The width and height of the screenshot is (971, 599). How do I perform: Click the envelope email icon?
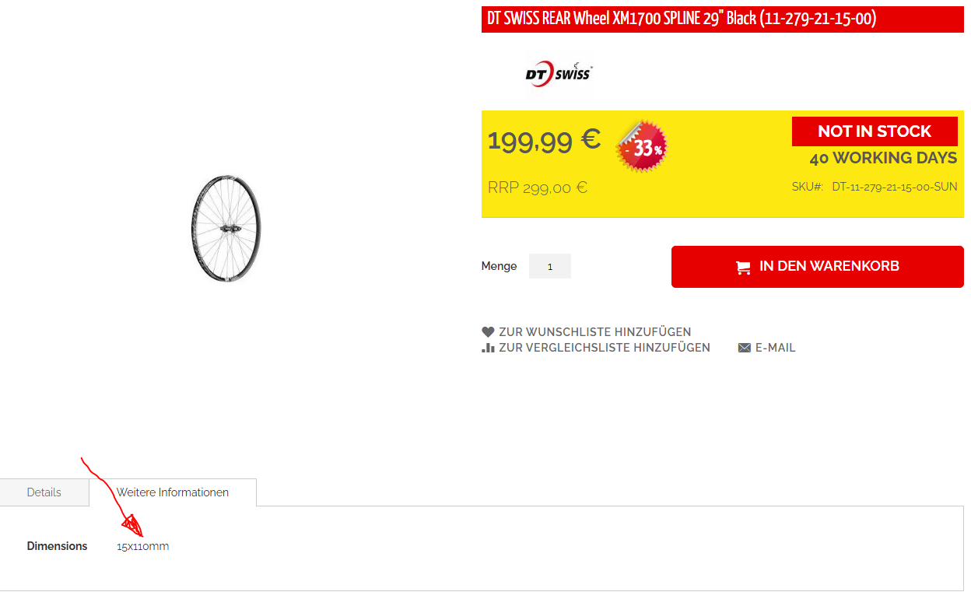(x=745, y=348)
